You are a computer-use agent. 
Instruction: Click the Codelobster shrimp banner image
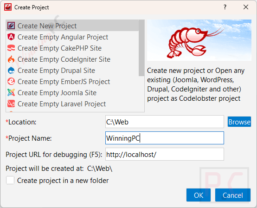pyautogui.click(x=199, y=40)
